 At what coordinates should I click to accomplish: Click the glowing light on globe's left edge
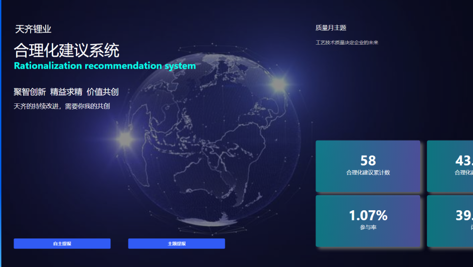coord(125,138)
